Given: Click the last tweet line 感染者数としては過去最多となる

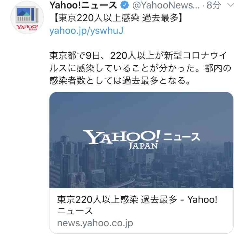Looking at the screenshot, I should coord(119,80).
